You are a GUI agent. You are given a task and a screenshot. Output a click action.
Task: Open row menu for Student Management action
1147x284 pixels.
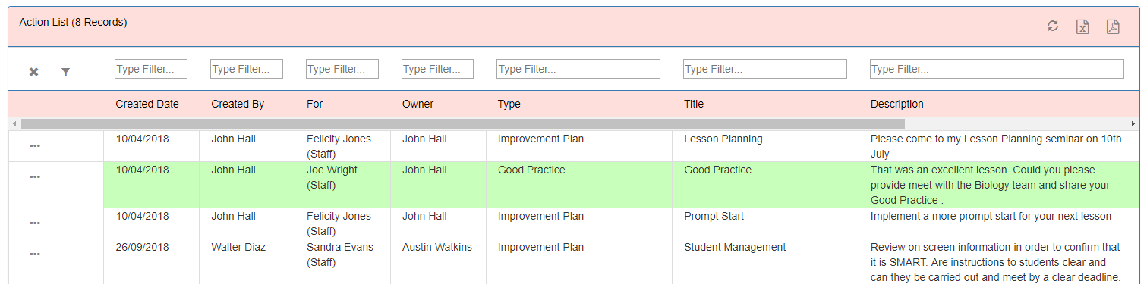[35, 254]
